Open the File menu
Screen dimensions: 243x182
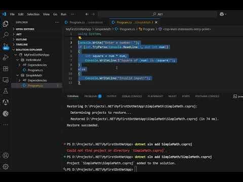point(12,14)
